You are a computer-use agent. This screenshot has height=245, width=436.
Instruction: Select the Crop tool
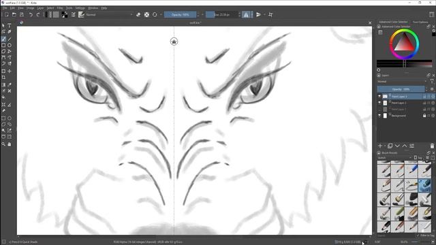3,77
